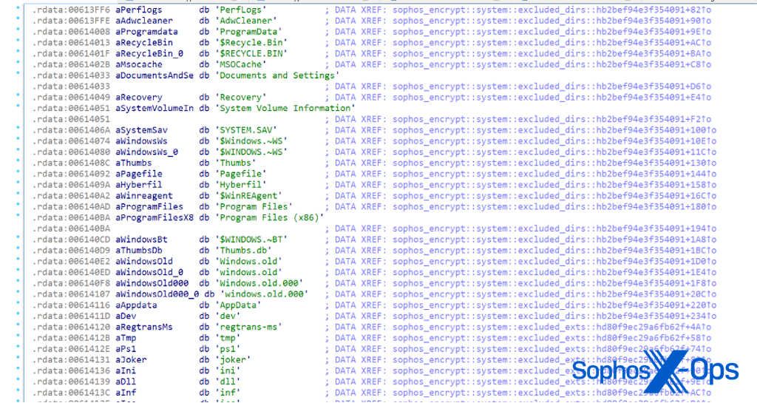Click the aInf label
This screenshot has width=757, height=403.
pyautogui.click(x=126, y=393)
